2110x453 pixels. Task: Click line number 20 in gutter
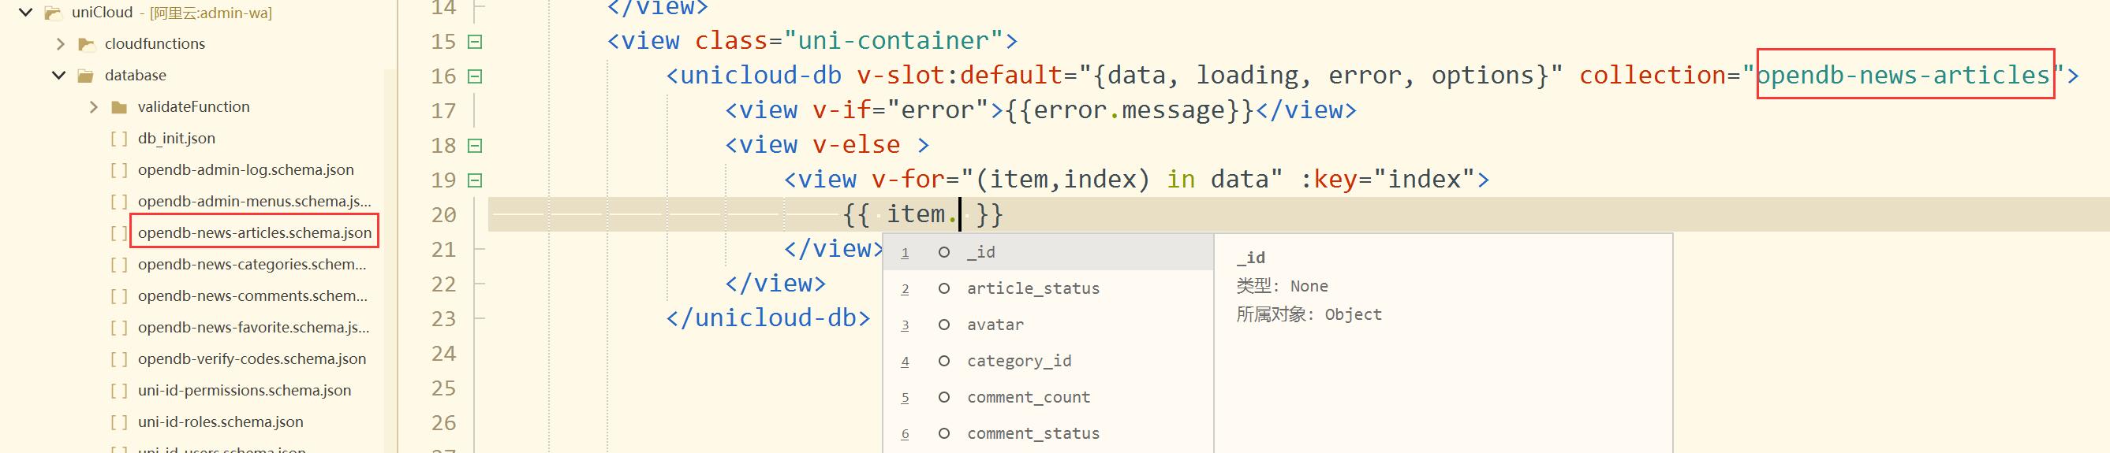(x=443, y=215)
